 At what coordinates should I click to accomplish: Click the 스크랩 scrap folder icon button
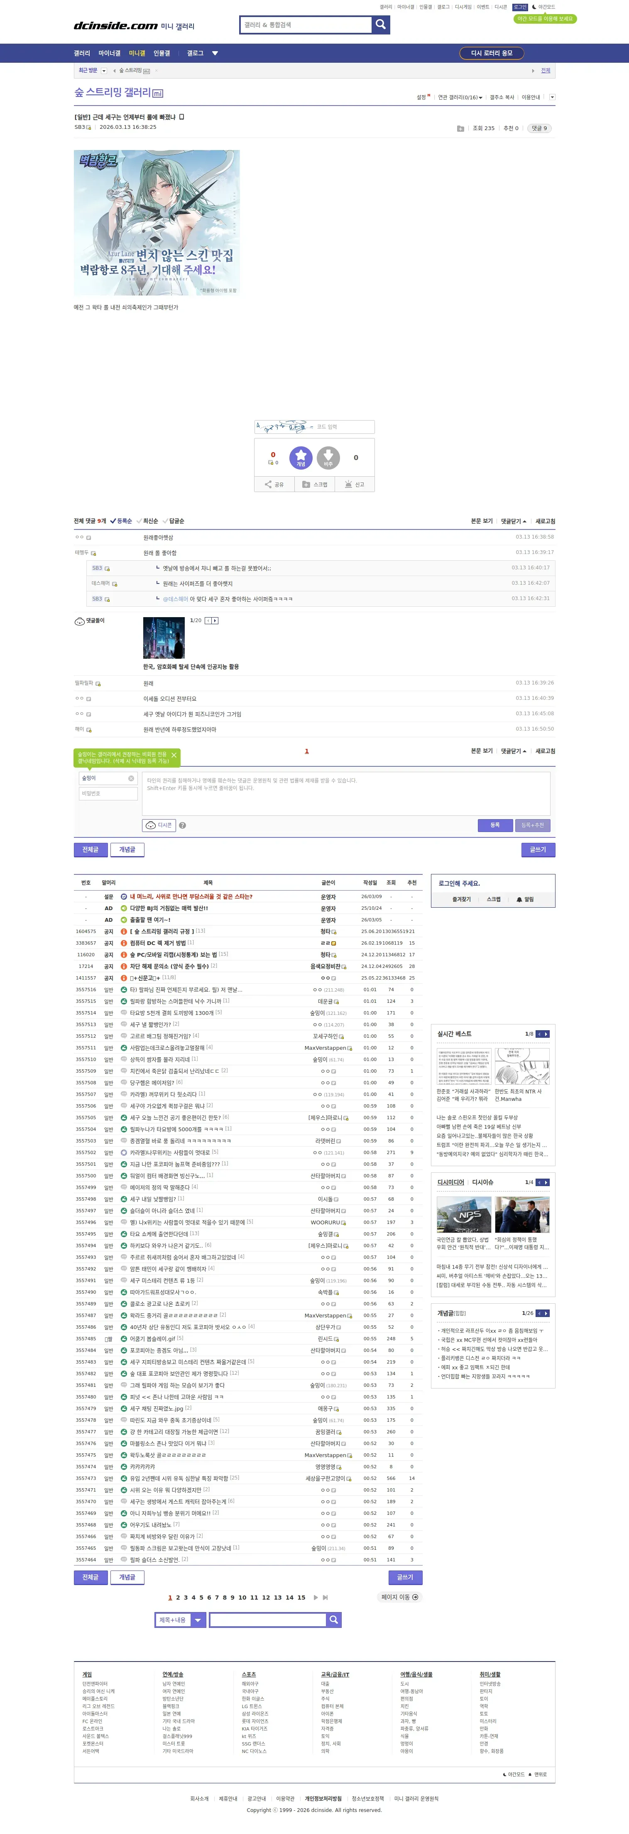pyautogui.click(x=315, y=484)
